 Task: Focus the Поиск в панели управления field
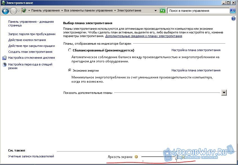pyautogui.click(x=198, y=11)
